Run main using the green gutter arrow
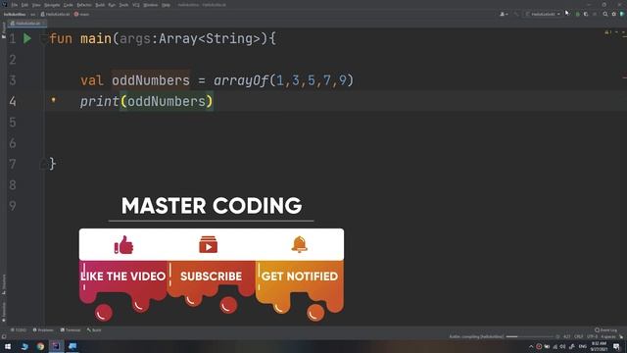The image size is (627, 353). (27, 38)
